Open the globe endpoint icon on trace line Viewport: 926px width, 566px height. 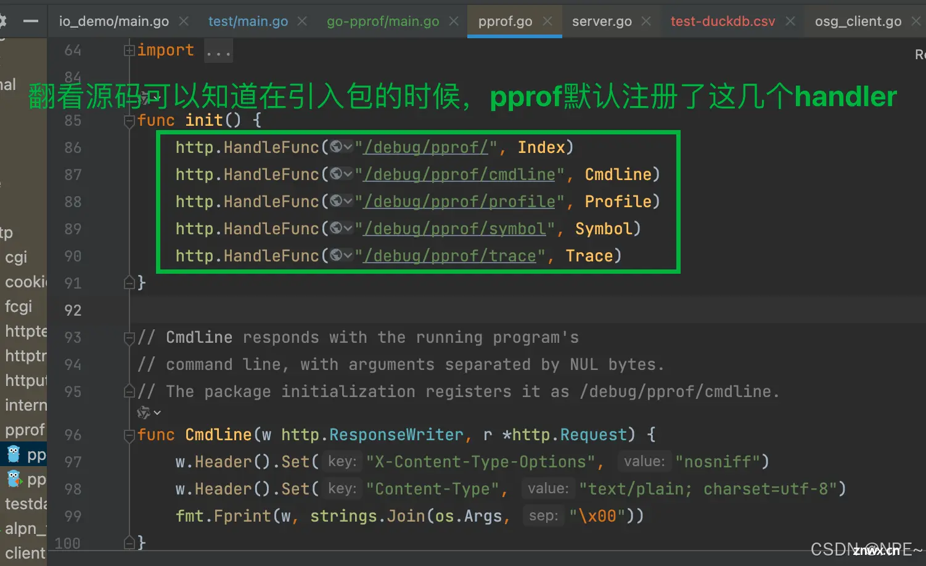point(336,255)
